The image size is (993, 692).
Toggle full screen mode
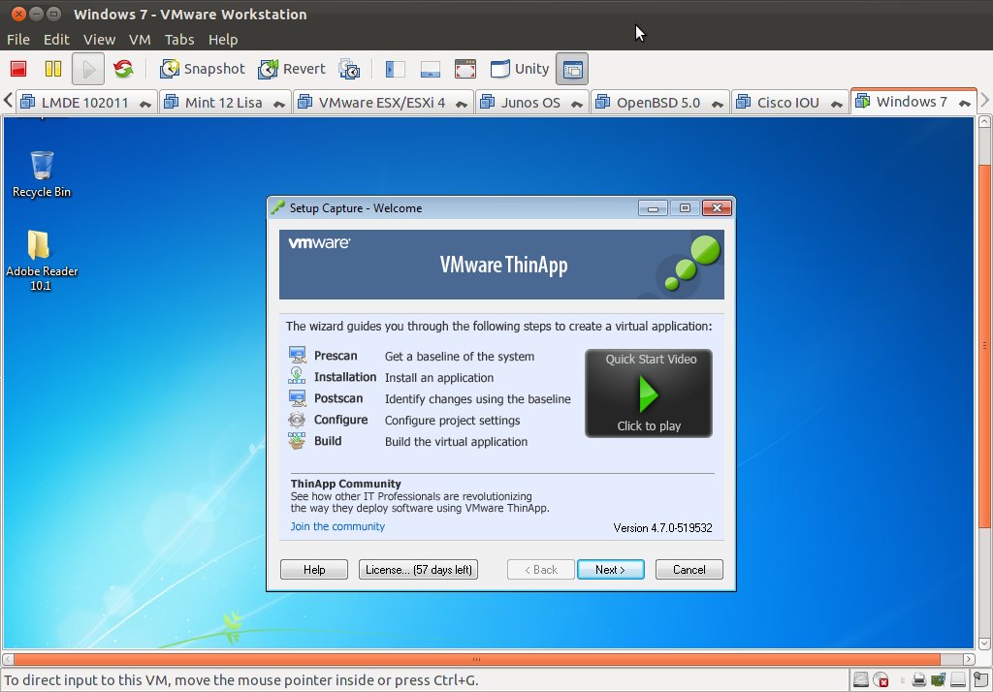click(x=464, y=68)
